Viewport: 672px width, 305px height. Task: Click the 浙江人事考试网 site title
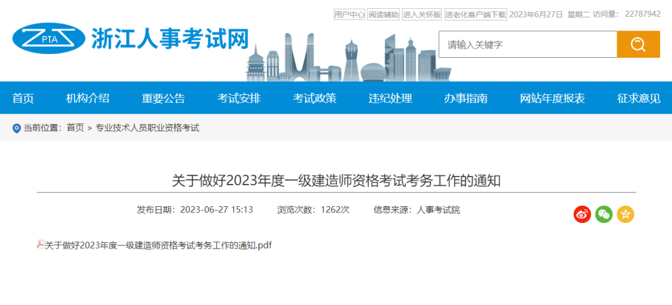click(x=170, y=39)
